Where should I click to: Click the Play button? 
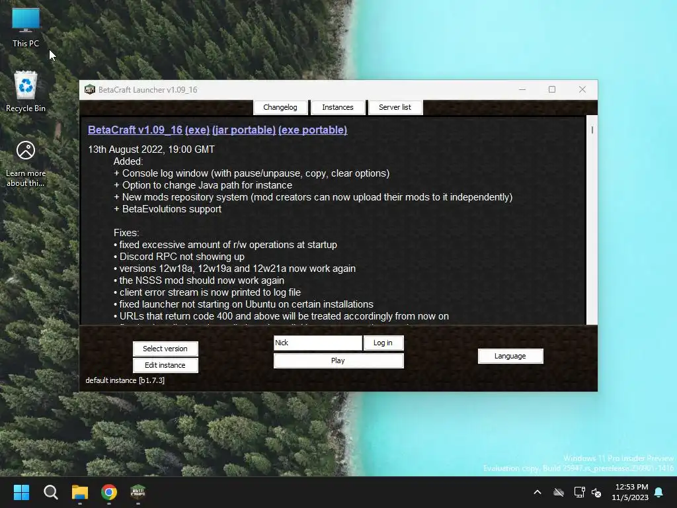pos(338,360)
